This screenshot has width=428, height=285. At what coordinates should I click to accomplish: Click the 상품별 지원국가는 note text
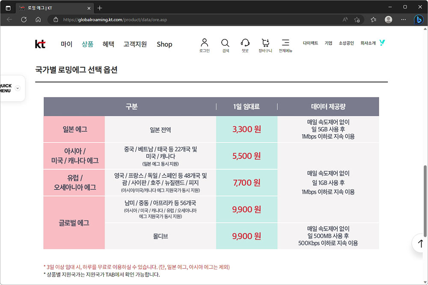pyautogui.click(x=102, y=274)
